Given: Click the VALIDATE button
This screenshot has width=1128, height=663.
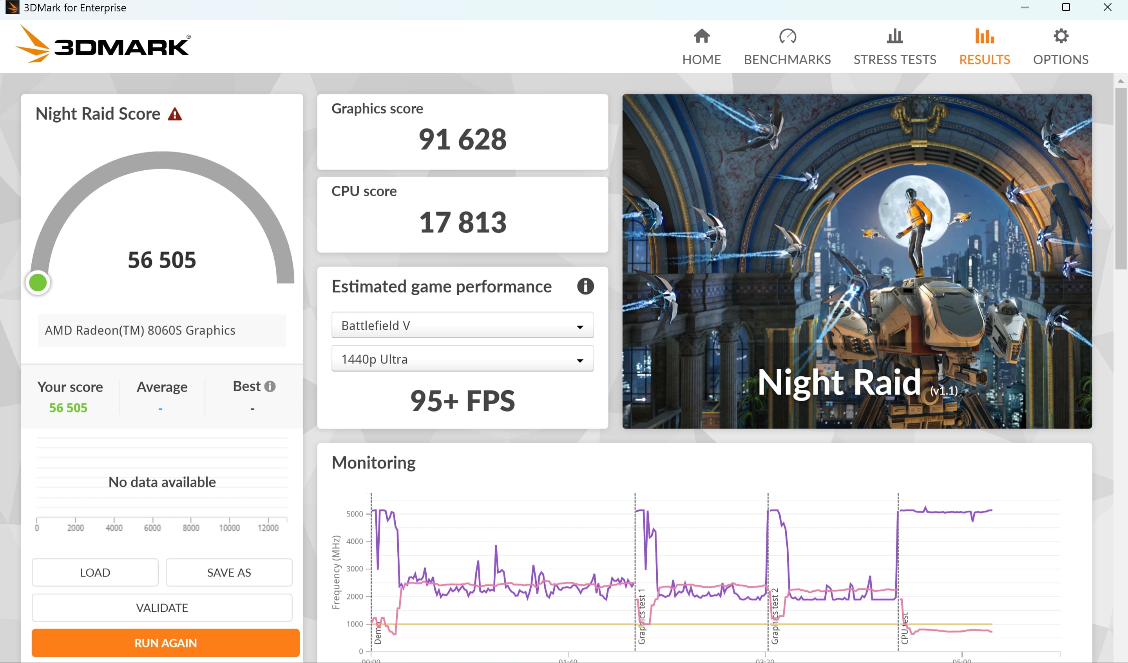Looking at the screenshot, I should [162, 607].
